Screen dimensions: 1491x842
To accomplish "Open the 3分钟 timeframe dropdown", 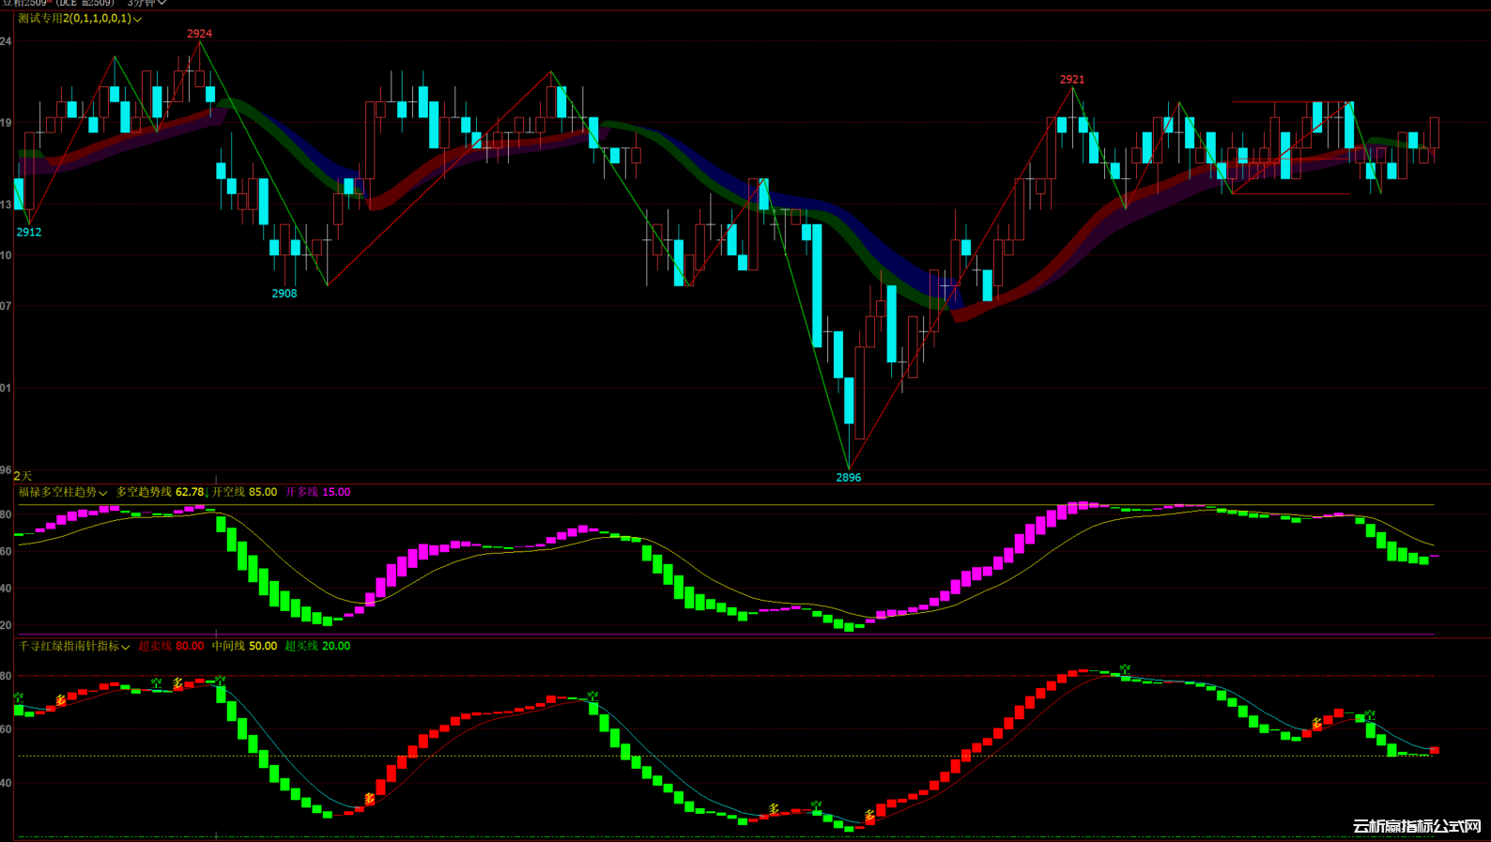I will pos(146,4).
